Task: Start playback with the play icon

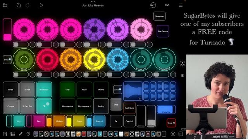Action: [x=41, y=5]
